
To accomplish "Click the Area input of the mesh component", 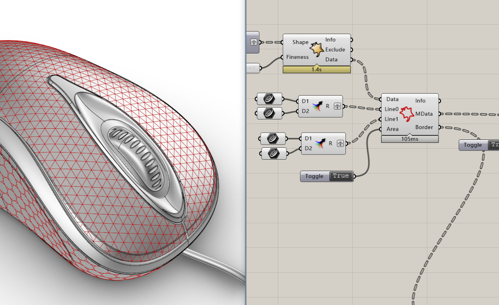I will pos(392,129).
